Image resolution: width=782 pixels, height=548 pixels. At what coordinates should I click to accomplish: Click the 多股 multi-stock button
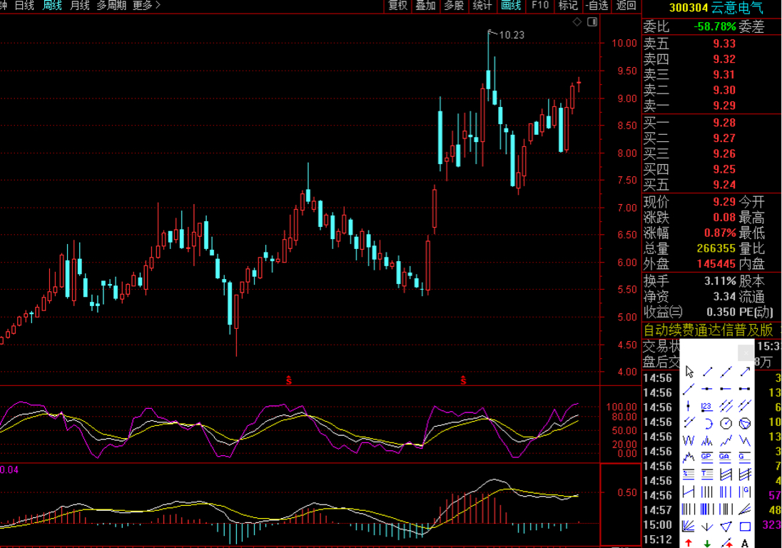tap(454, 6)
